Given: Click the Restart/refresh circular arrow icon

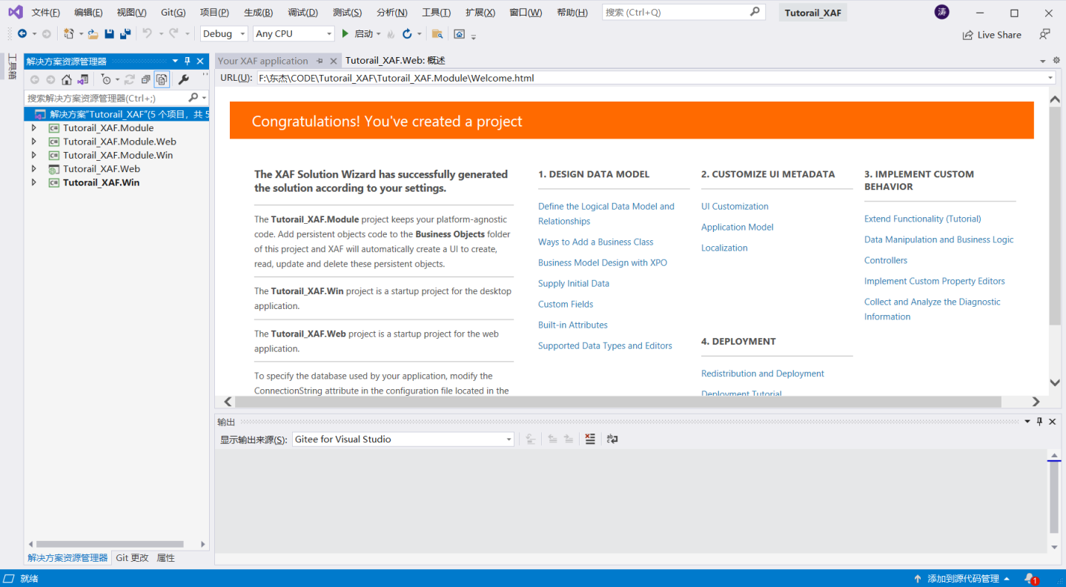Looking at the screenshot, I should 407,34.
